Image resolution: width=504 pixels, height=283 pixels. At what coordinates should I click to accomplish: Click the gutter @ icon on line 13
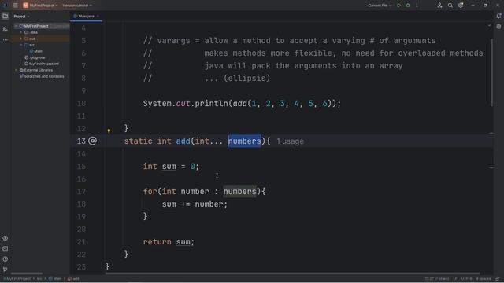click(93, 141)
